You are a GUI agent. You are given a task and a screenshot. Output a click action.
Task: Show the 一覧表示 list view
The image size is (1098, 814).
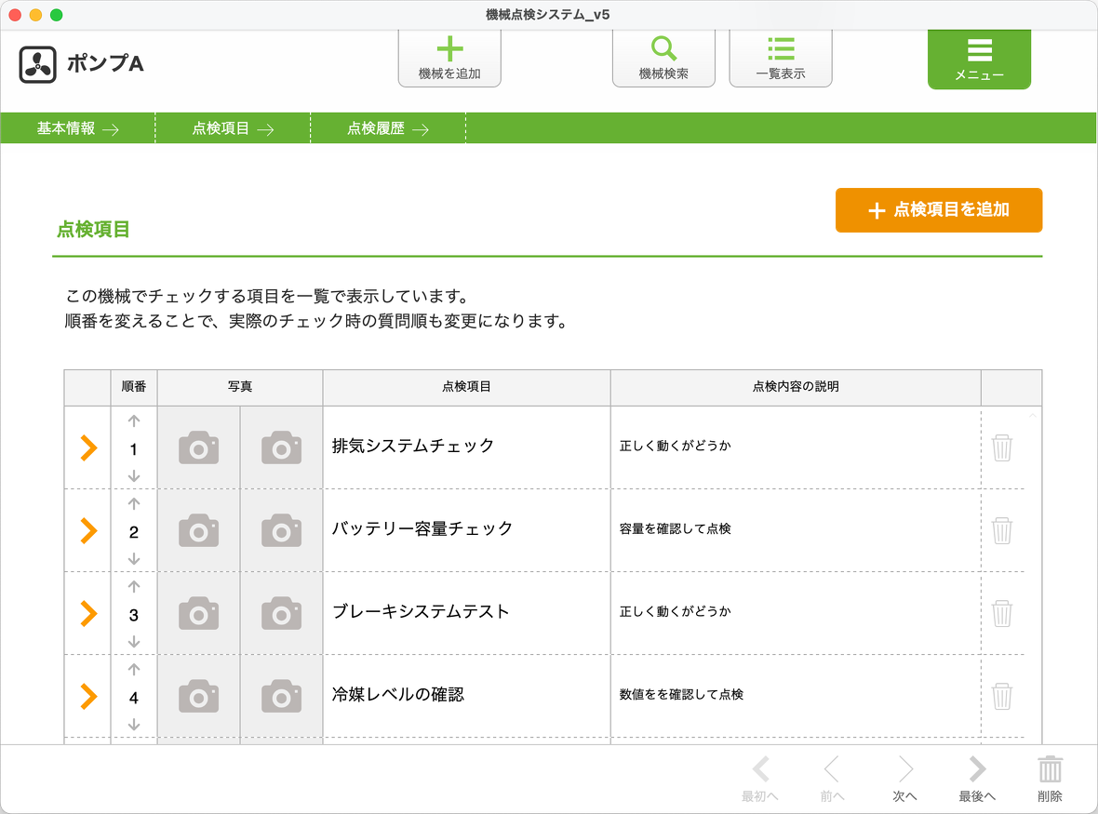780,50
